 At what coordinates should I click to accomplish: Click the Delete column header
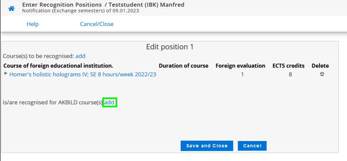320,66
